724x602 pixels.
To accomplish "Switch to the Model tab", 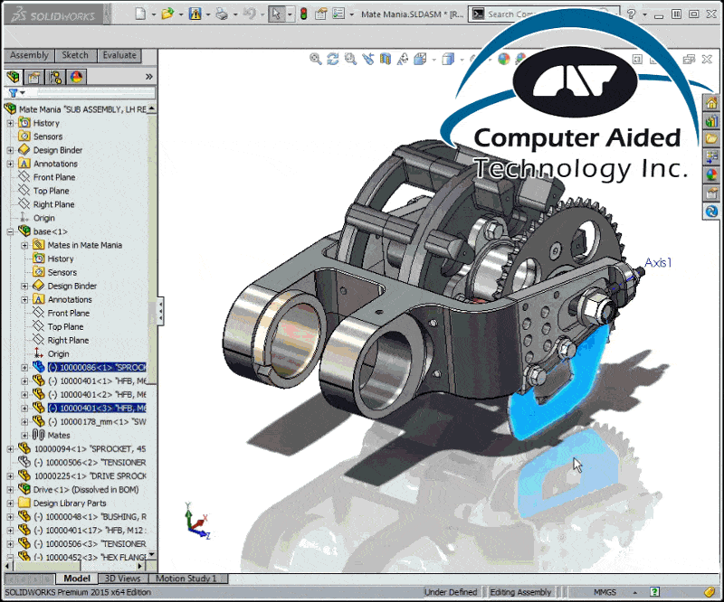I will coord(77,578).
